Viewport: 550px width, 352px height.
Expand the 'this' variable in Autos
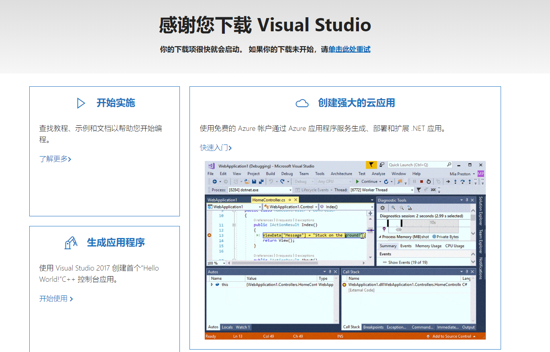pyautogui.click(x=212, y=285)
